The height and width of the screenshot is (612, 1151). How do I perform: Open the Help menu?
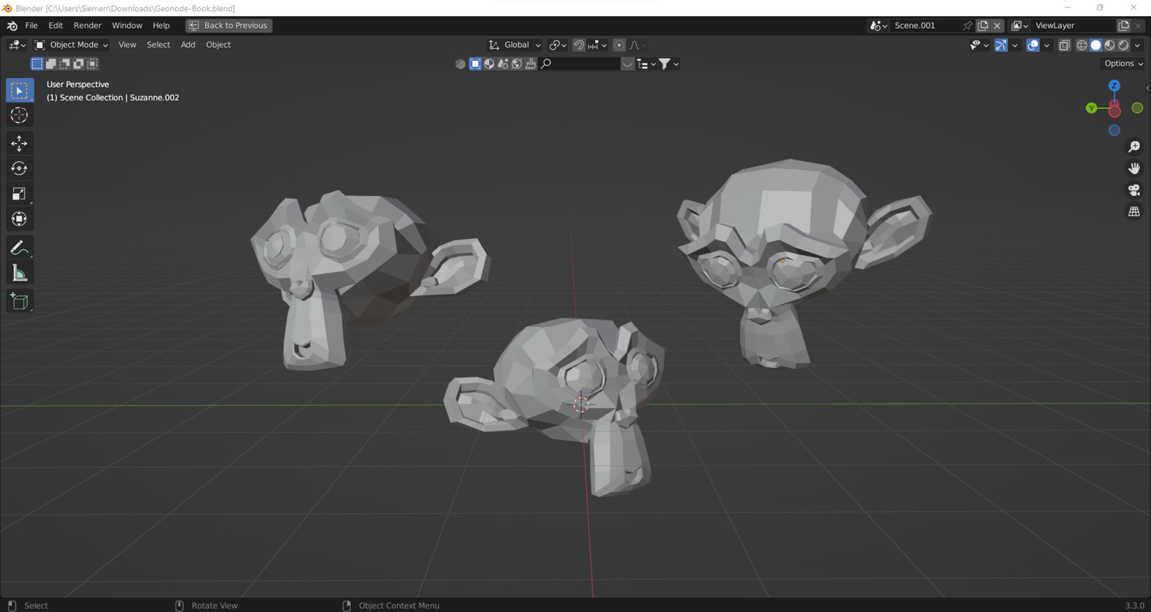[161, 25]
